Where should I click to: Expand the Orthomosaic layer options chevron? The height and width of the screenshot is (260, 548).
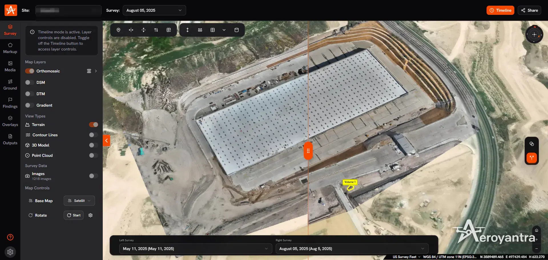(x=96, y=71)
